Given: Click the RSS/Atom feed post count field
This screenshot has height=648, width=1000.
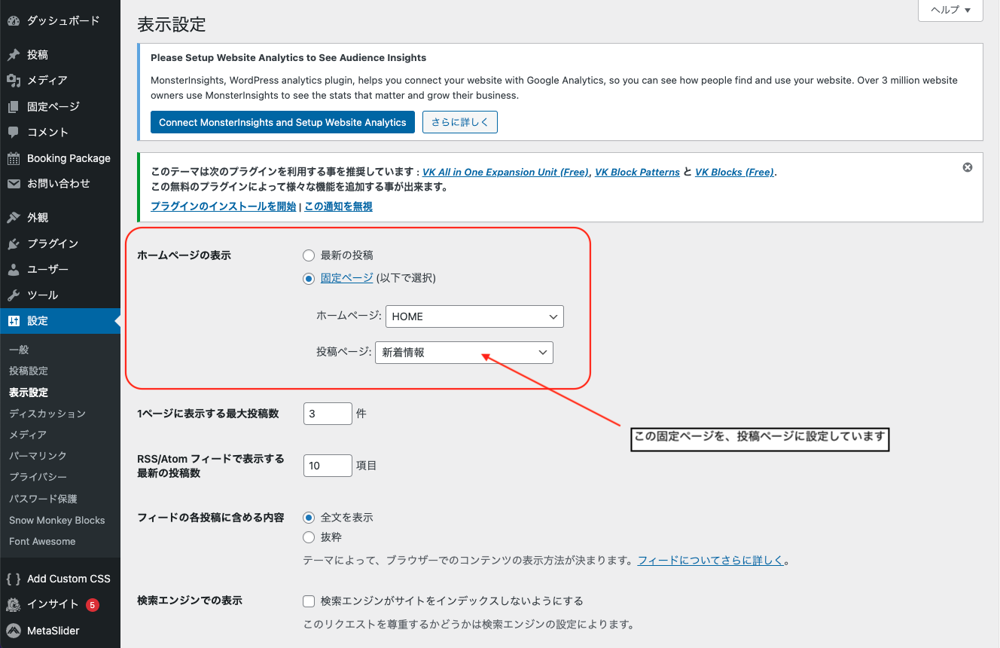Looking at the screenshot, I should [328, 466].
